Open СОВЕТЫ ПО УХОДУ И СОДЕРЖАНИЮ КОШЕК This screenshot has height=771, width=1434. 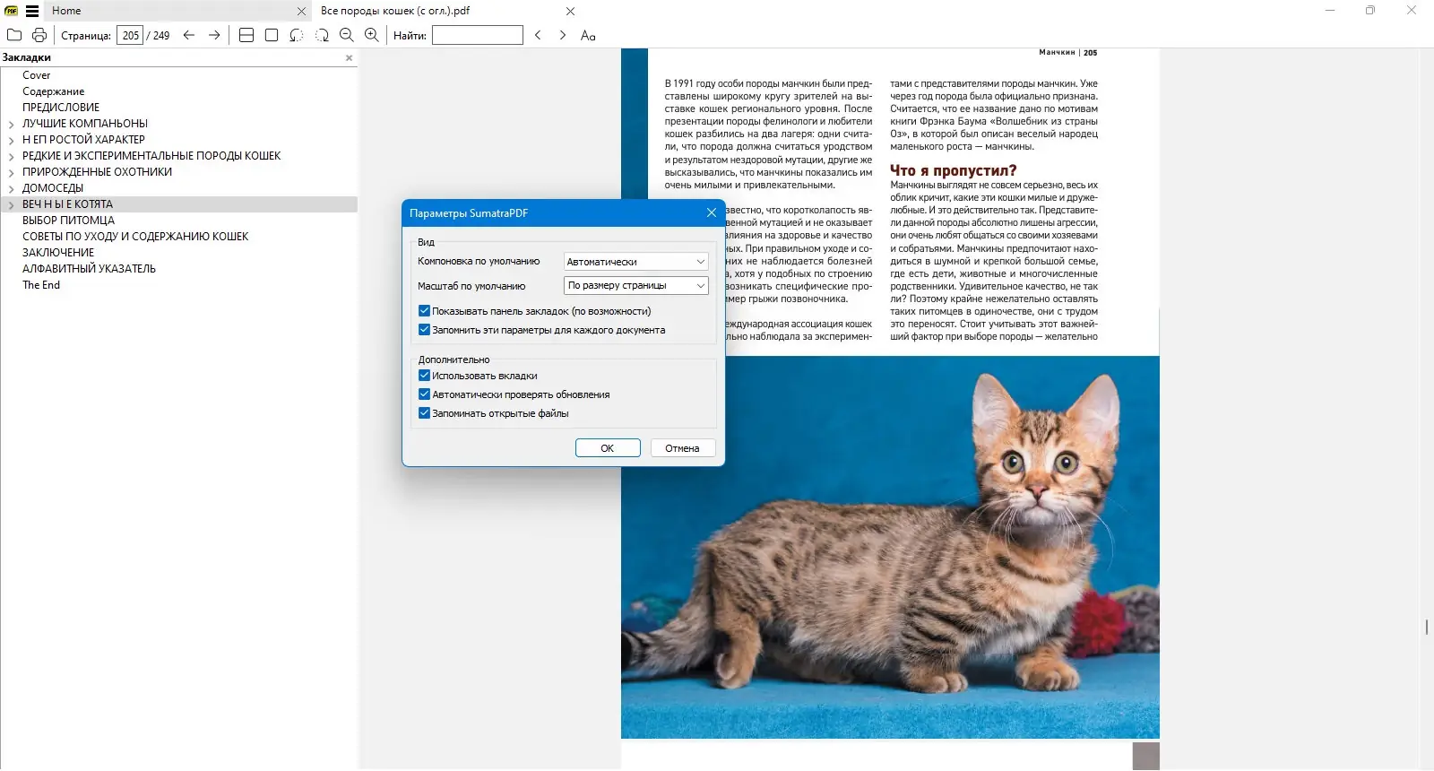tap(135, 237)
